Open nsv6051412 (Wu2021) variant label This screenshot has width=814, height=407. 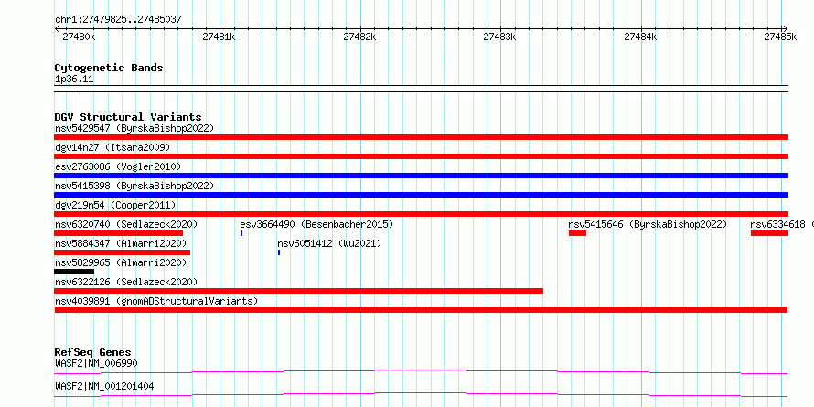(x=329, y=243)
